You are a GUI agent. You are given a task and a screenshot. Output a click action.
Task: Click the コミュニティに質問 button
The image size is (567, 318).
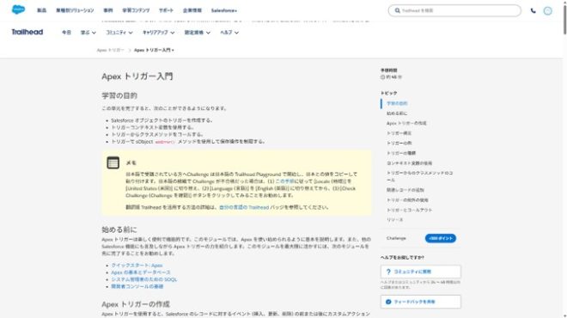coord(421,272)
